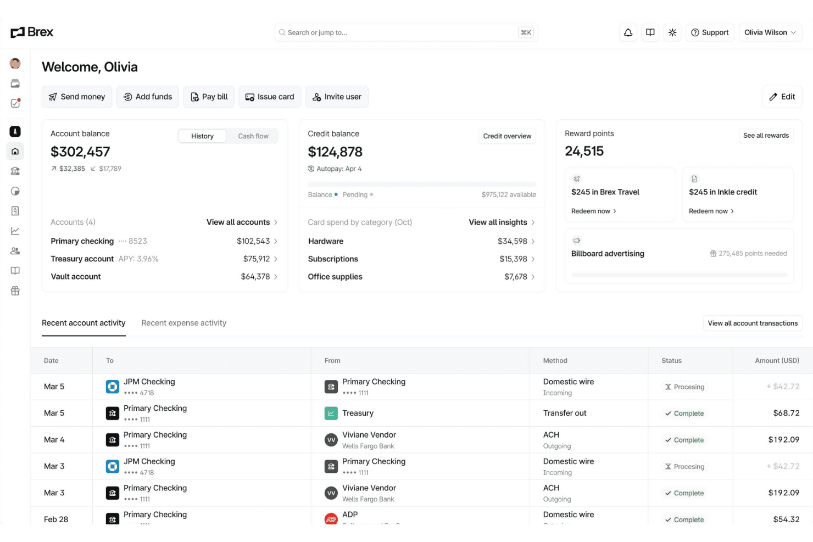Click the Send money button
This screenshot has height=542, width=813.
click(77, 97)
